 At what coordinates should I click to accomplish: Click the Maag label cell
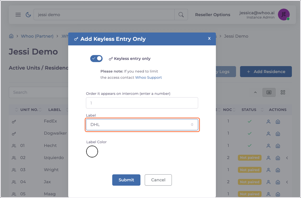click(x=50, y=194)
